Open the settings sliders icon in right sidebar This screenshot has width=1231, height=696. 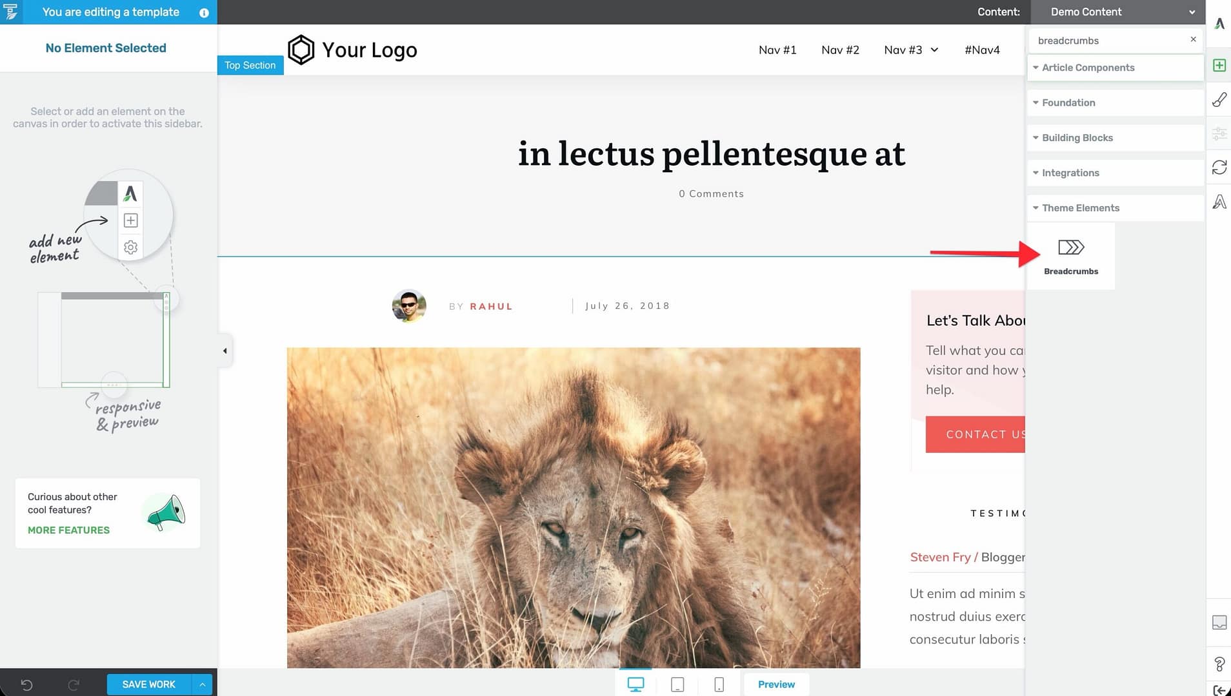(1219, 133)
